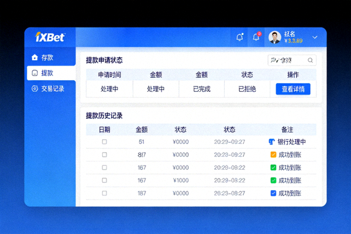Click the 提款申请状态 heading
The image size is (351, 234).
pyautogui.click(x=104, y=60)
